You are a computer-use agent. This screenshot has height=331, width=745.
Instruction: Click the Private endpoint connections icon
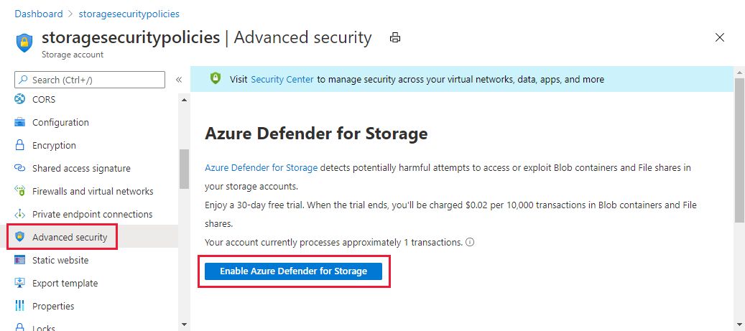pyautogui.click(x=19, y=214)
